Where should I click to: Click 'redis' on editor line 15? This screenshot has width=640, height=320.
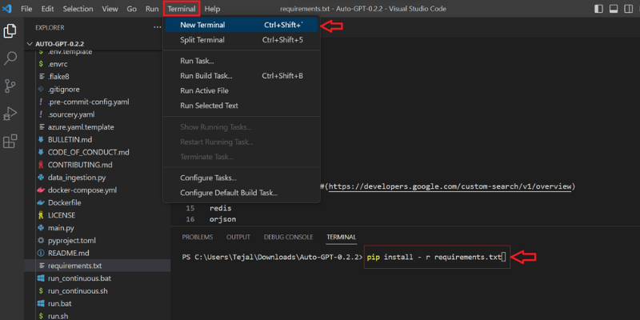(221, 208)
